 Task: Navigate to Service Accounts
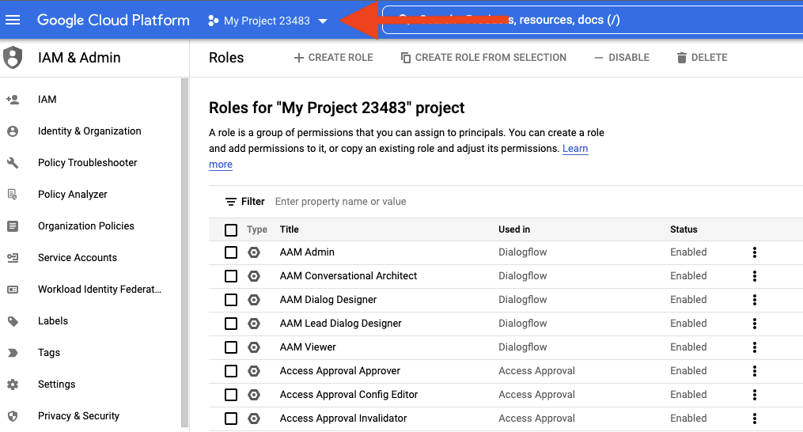(78, 258)
